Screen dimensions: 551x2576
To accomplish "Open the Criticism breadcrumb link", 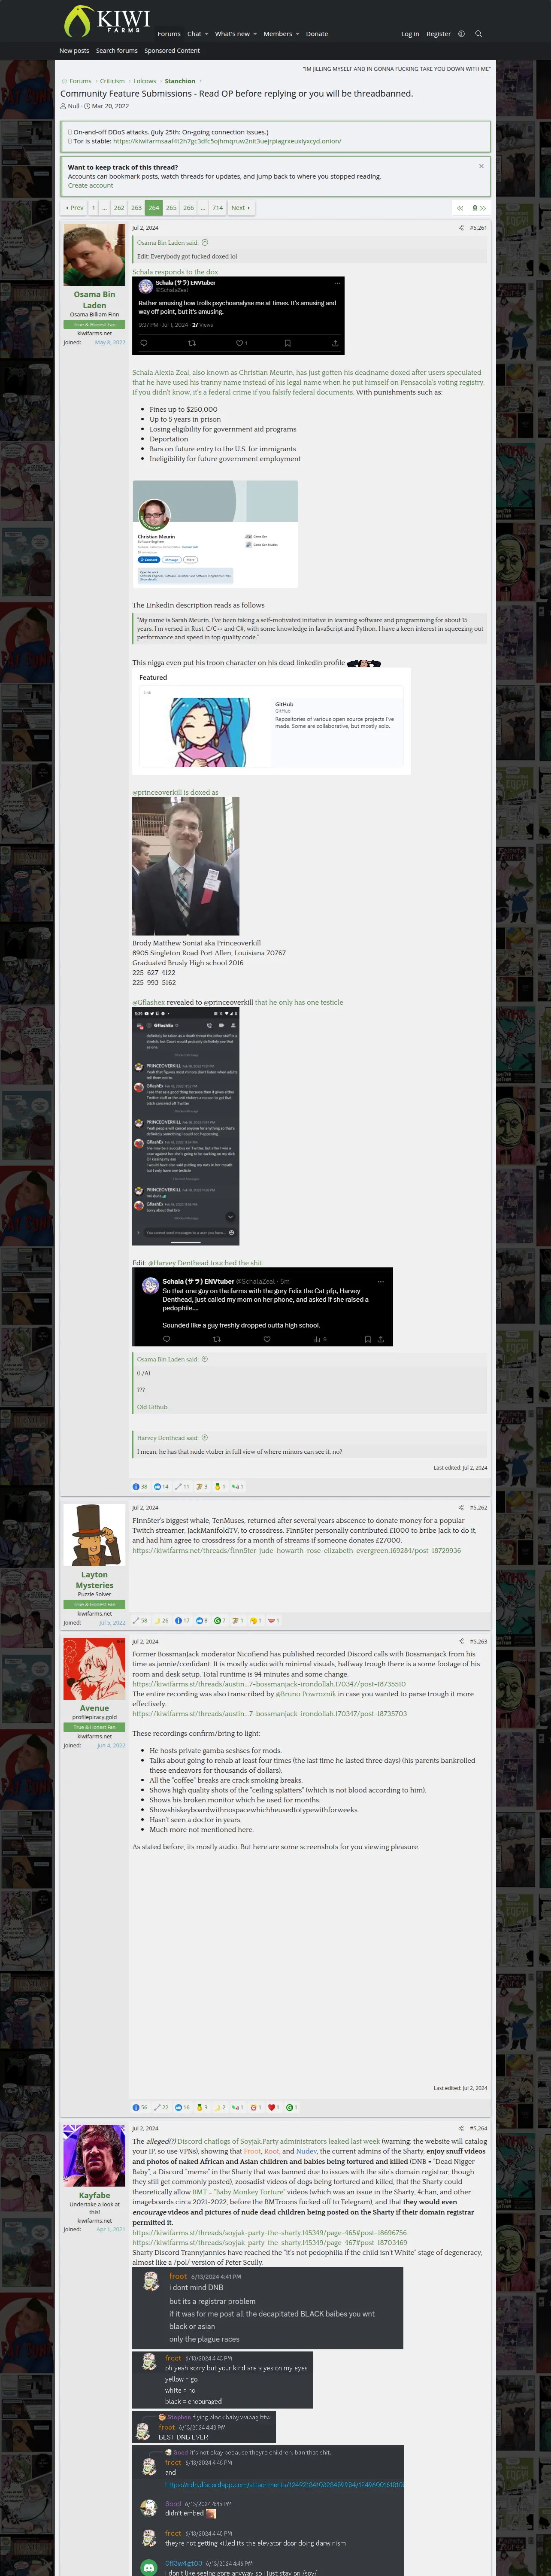I will tap(112, 81).
